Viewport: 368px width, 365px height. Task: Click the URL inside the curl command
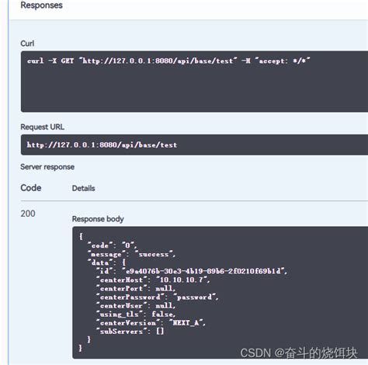158,61
